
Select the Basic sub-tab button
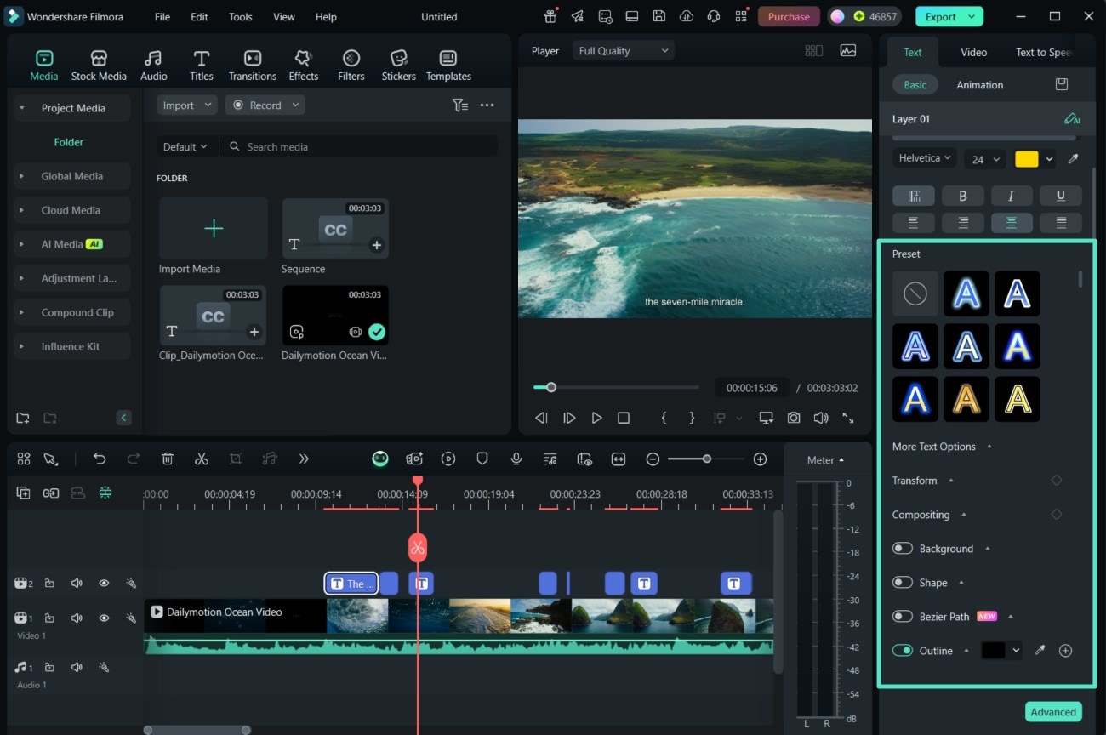coord(915,85)
